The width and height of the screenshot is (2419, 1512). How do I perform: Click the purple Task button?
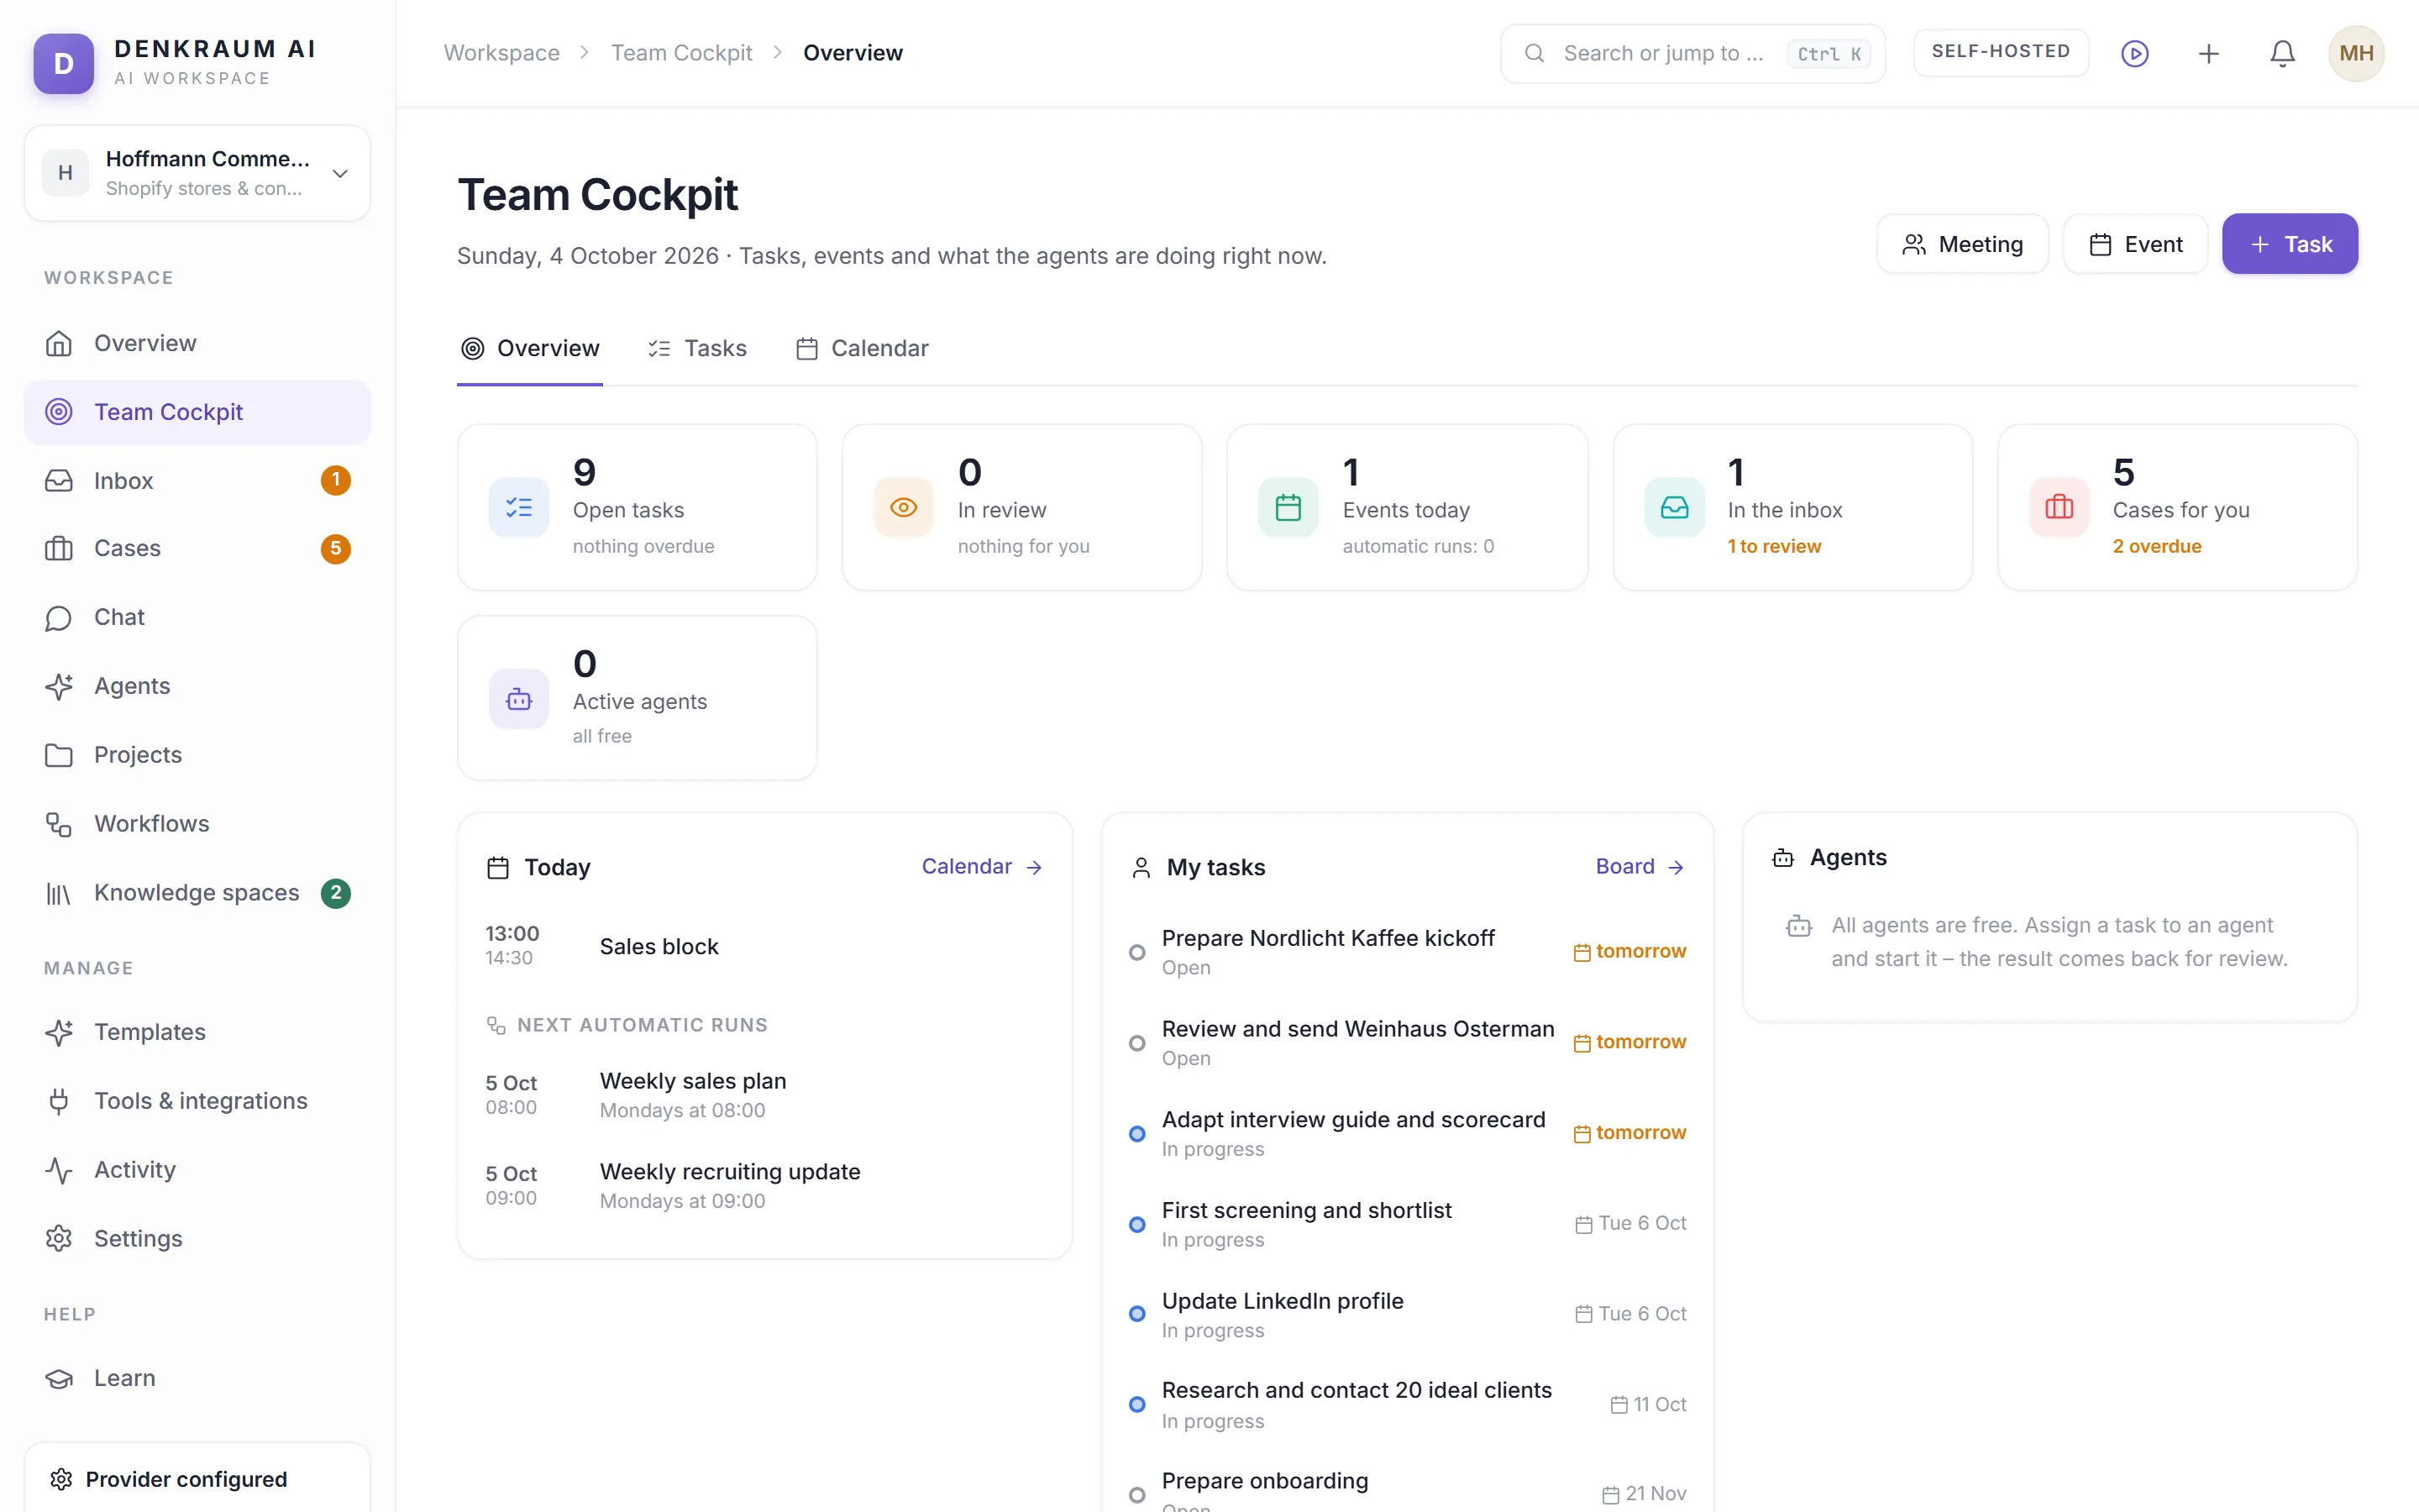[x=2289, y=244]
